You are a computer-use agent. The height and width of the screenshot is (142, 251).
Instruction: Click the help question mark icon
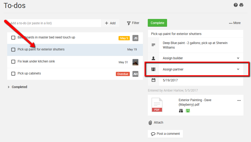click(236, 5)
